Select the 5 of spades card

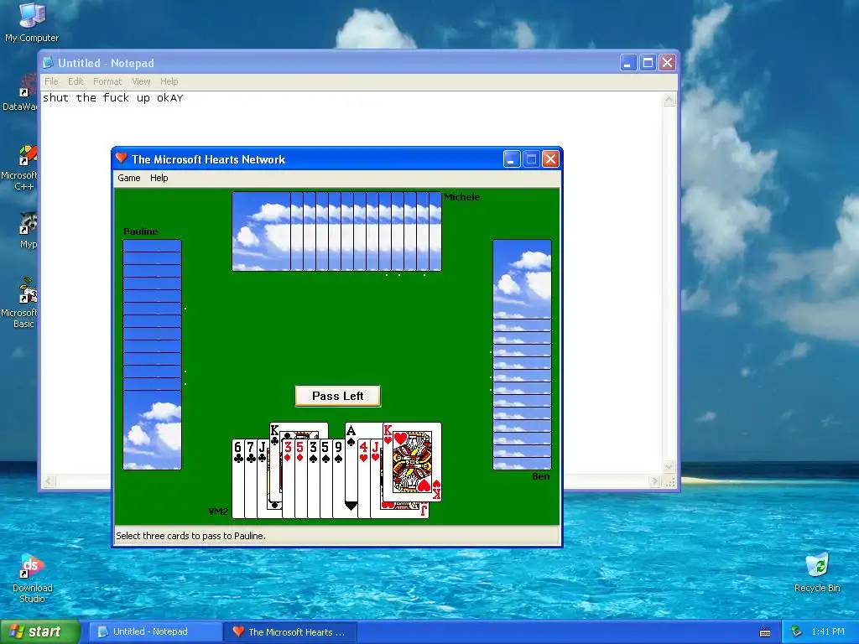point(326,479)
